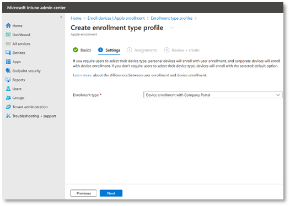Click the ellipsis next to page title
290x206 pixels.
click(172, 28)
